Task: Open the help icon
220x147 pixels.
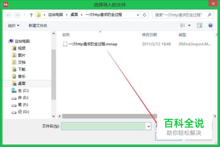Action: click(210, 26)
